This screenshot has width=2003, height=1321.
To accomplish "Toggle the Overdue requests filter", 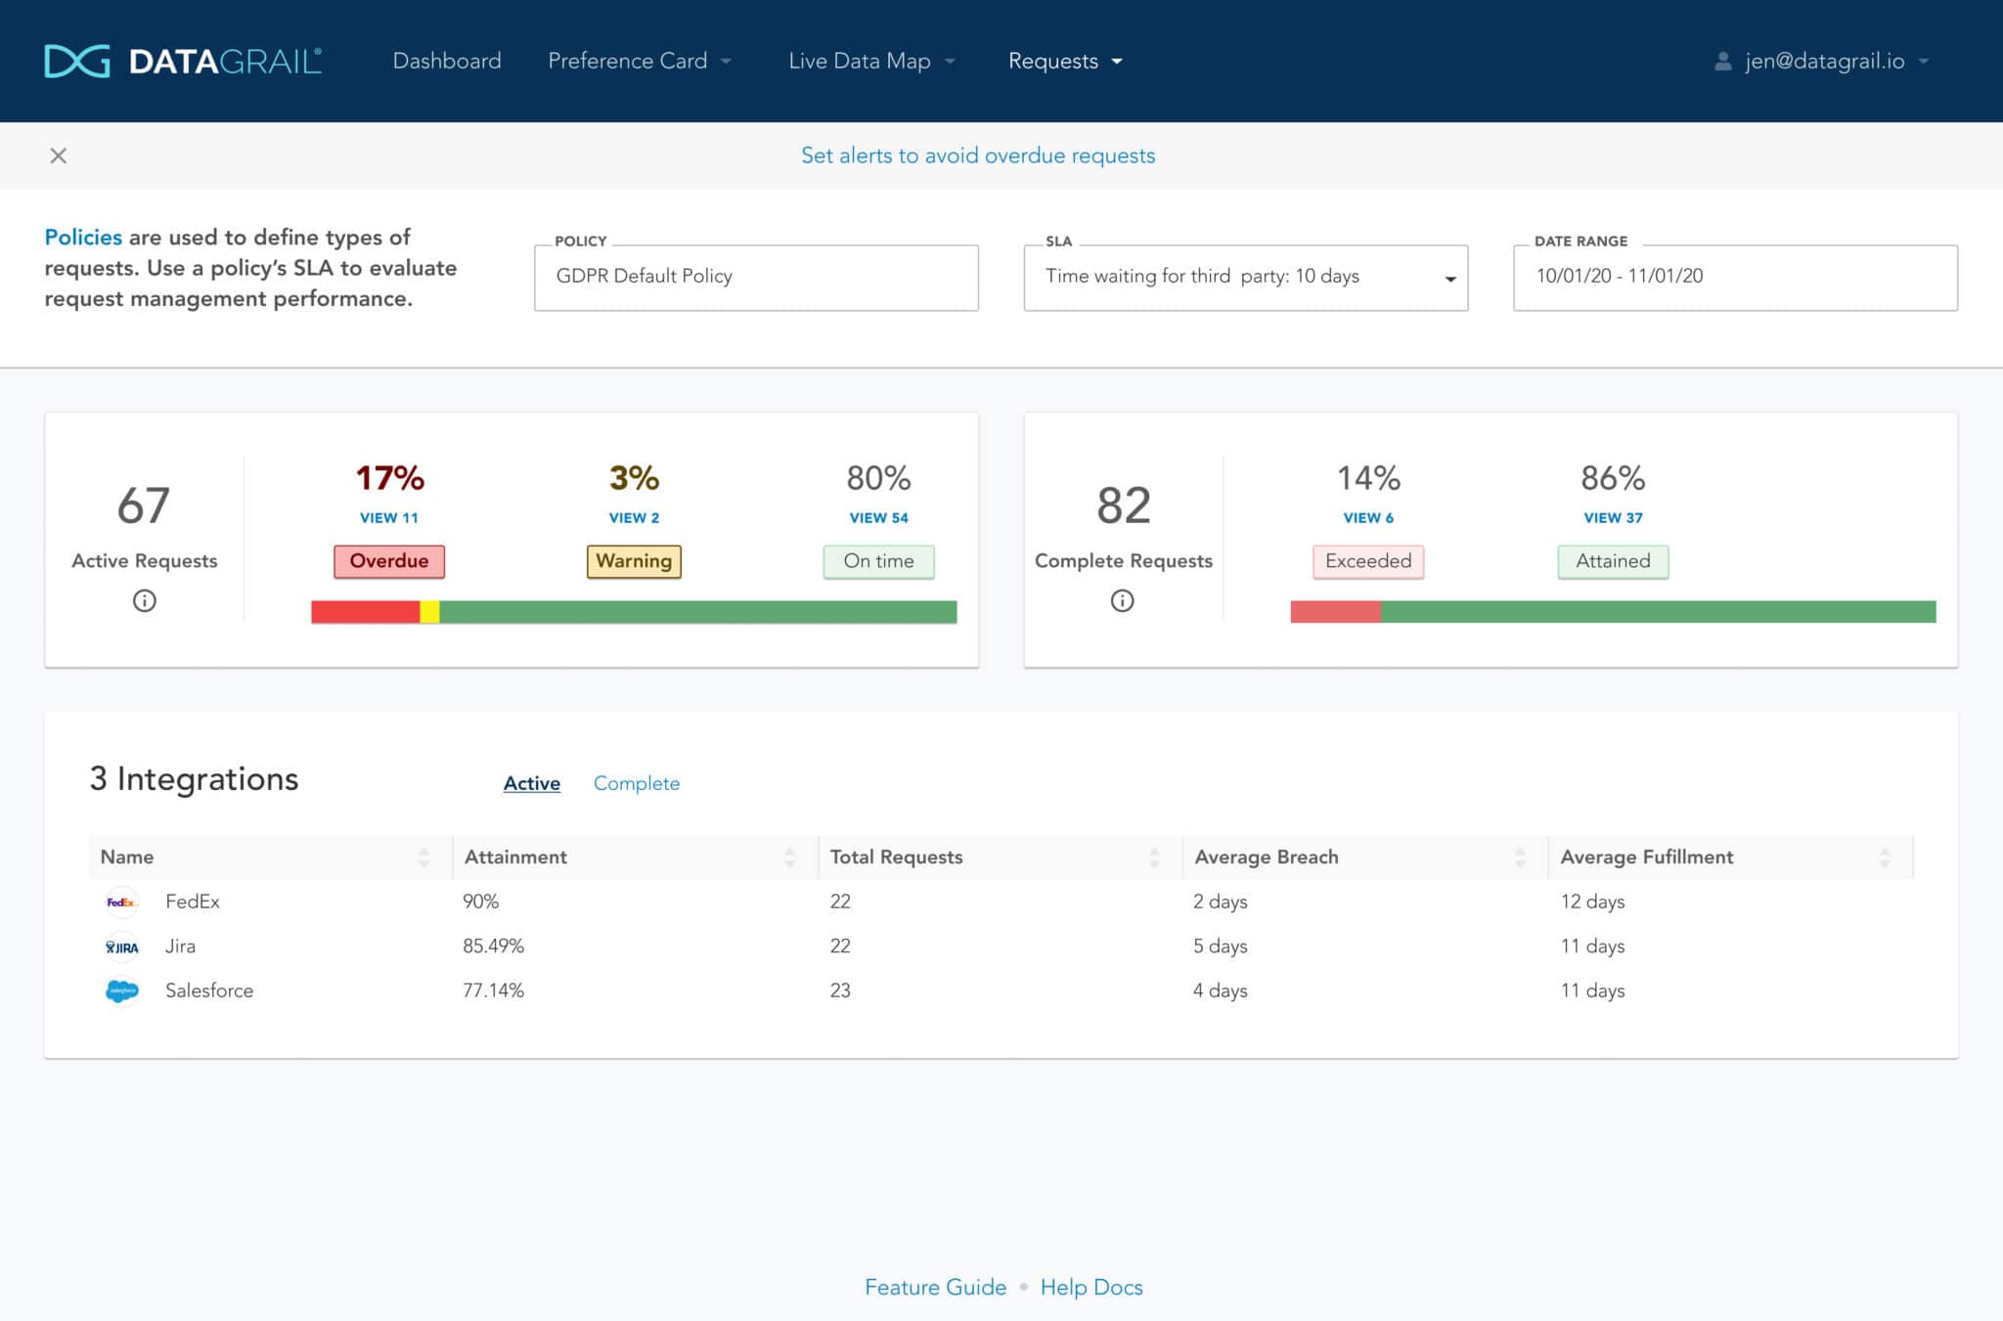I will [388, 561].
